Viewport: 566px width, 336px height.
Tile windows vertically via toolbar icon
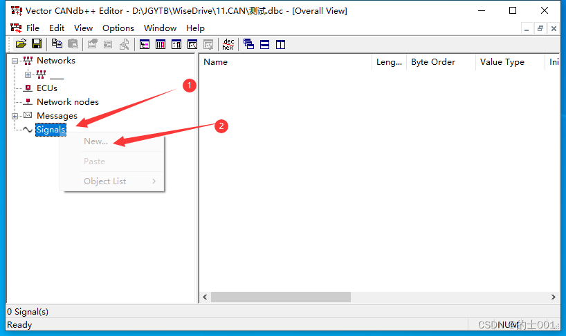click(280, 44)
